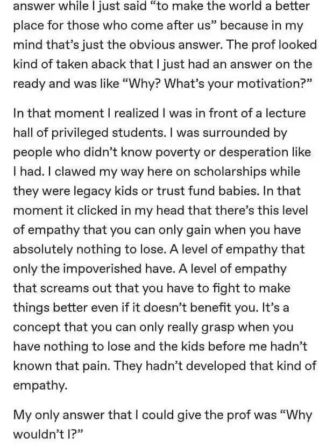Click the last standalone word "empathy."
This screenshot has width=333, height=444.
tap(40, 386)
